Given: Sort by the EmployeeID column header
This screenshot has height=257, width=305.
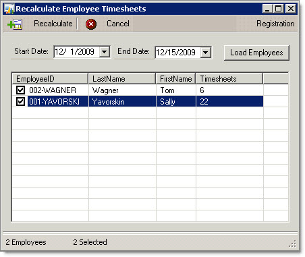Looking at the screenshot, I should [x=50, y=79].
